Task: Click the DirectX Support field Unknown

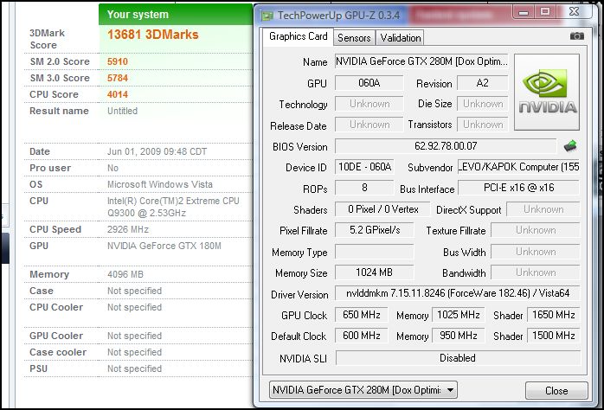Action: 543,209
